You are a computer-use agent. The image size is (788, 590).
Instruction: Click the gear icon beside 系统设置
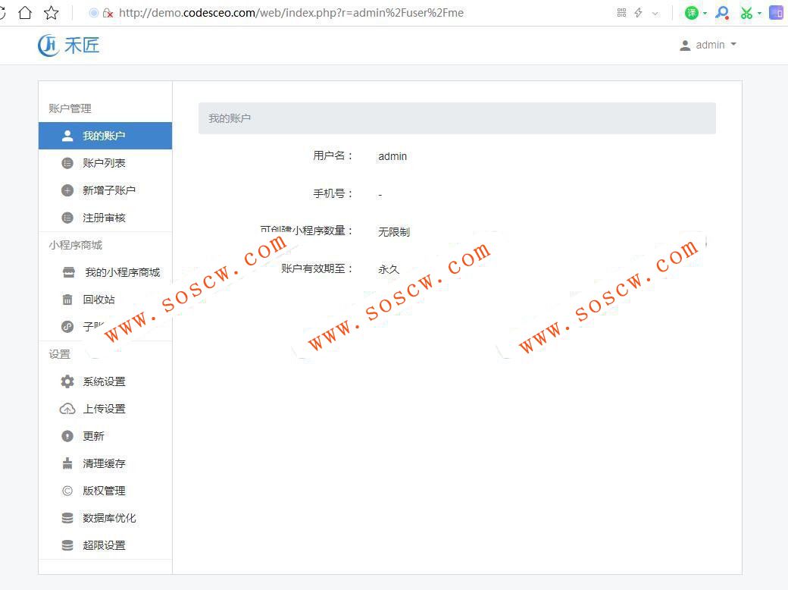pyautogui.click(x=67, y=381)
